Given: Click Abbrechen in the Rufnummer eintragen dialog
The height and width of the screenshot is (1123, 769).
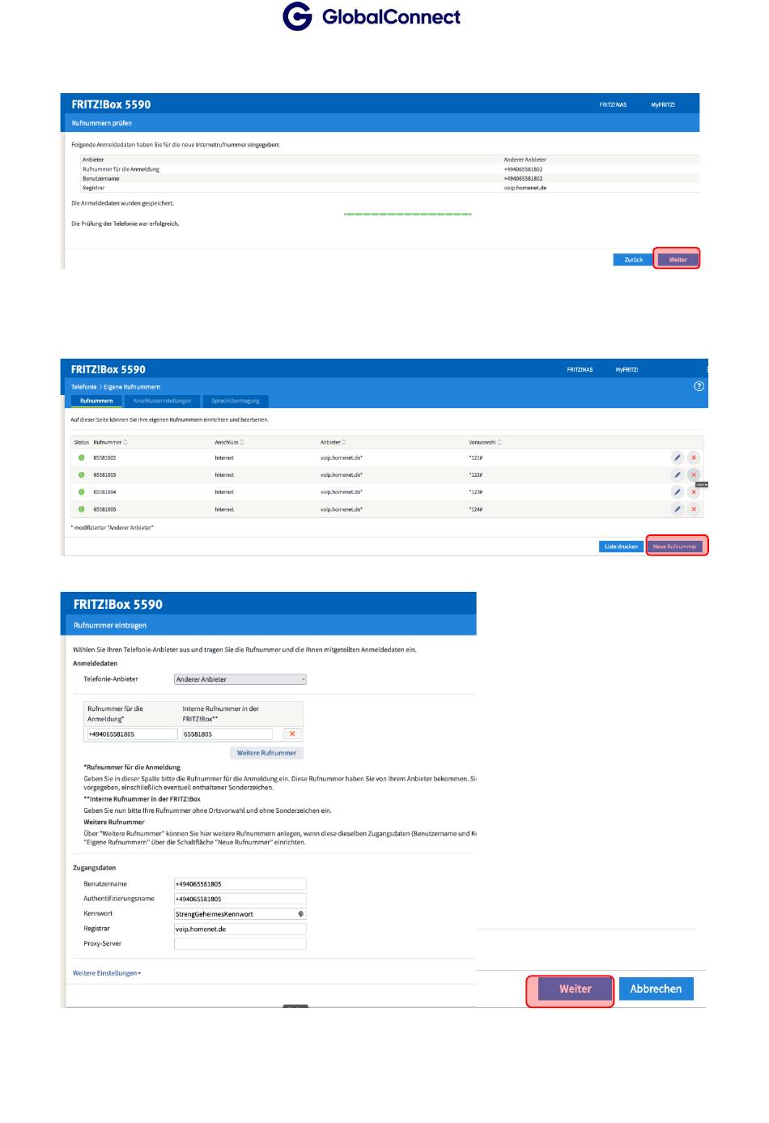Looking at the screenshot, I should 656,989.
